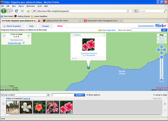Expand the More options disclosure
The image size is (168, 121).
pos(93,95)
